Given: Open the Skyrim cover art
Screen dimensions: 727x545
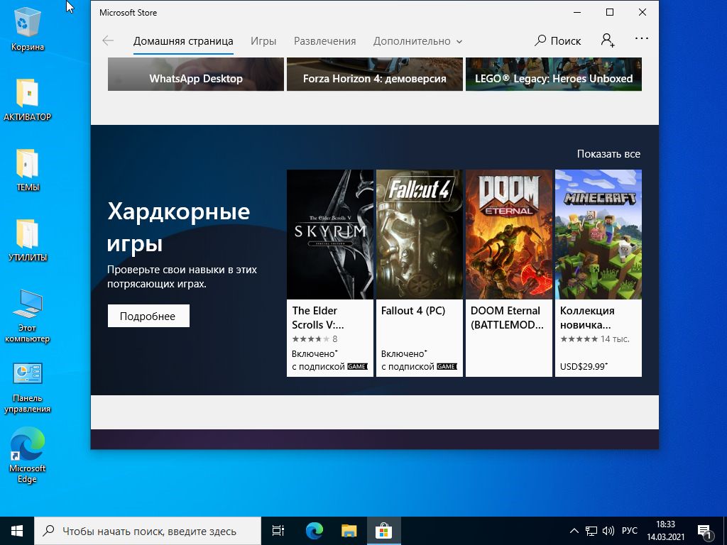Looking at the screenshot, I should (329, 234).
